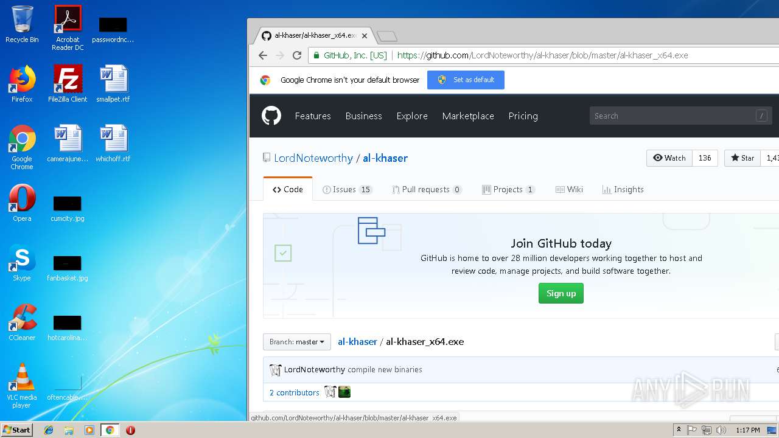
Task: Launch Firefox from the desktop
Action: pyautogui.click(x=22, y=84)
